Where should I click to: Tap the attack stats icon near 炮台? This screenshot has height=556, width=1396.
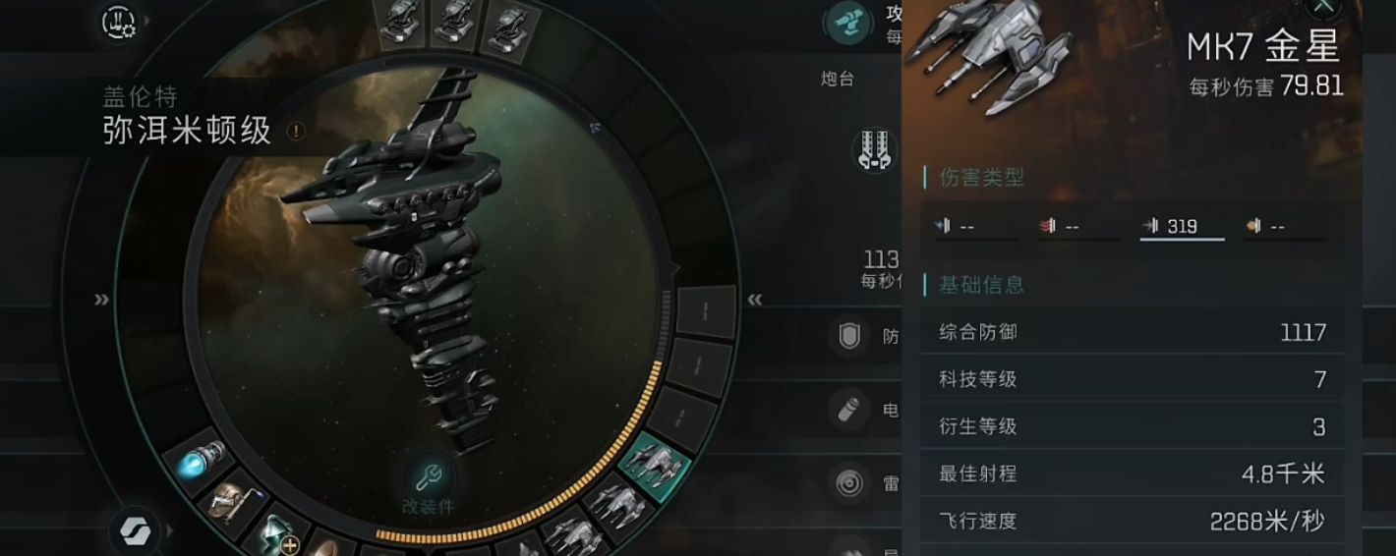845,23
